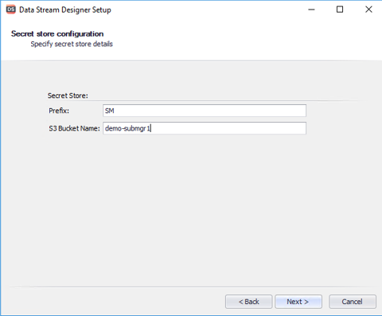382x316 pixels.
Task: Click the S3 Bucket Name: label
Action: coord(74,128)
